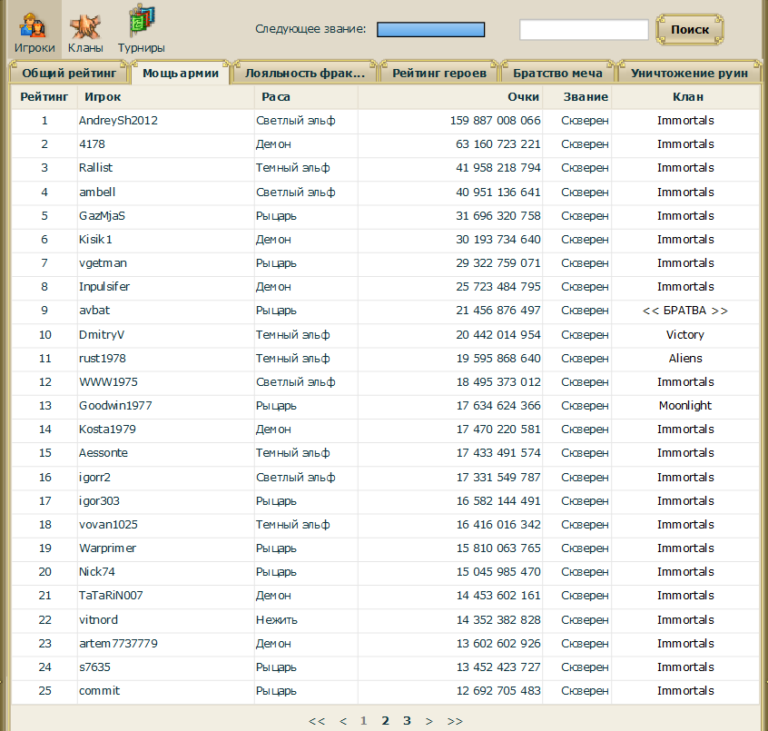Click the Поиск search button
This screenshot has height=731, width=768.
pos(690,30)
